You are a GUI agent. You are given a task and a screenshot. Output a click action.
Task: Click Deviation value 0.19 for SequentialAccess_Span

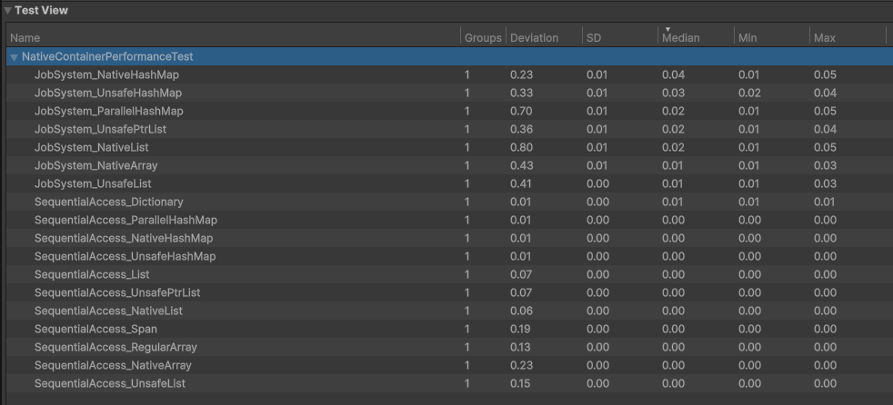click(x=521, y=330)
